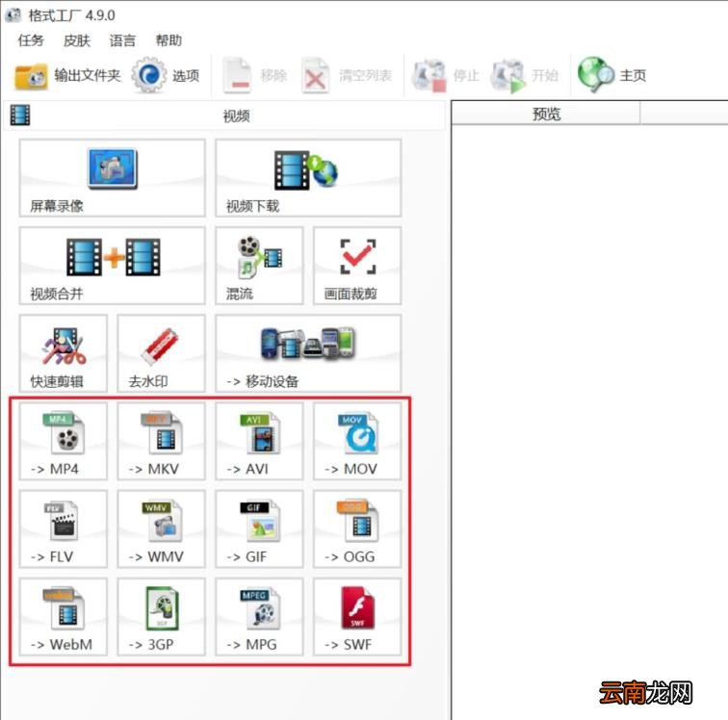Screen dimensions: 728x720
Task: Convert to GIF format
Action: pos(259,528)
